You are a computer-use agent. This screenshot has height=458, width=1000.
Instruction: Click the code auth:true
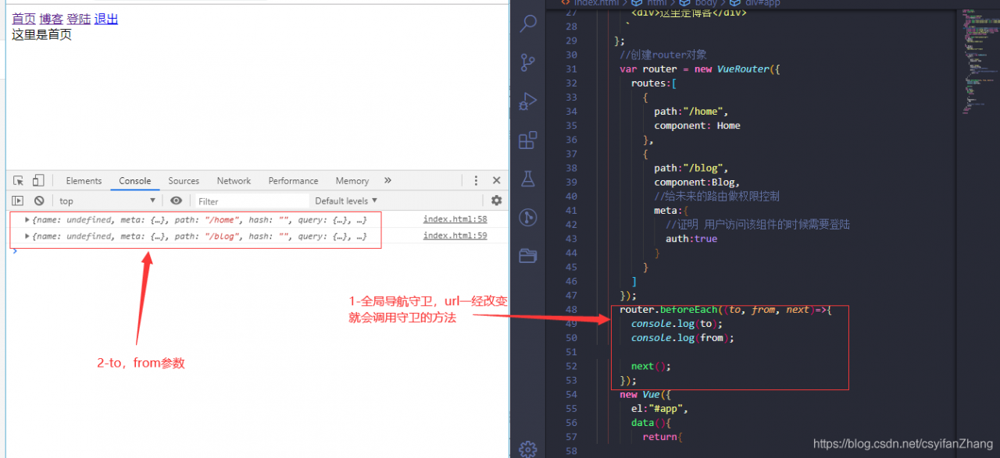691,239
